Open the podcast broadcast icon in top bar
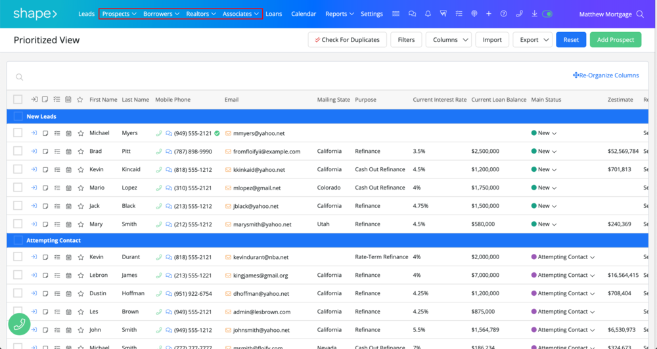 click(x=474, y=14)
